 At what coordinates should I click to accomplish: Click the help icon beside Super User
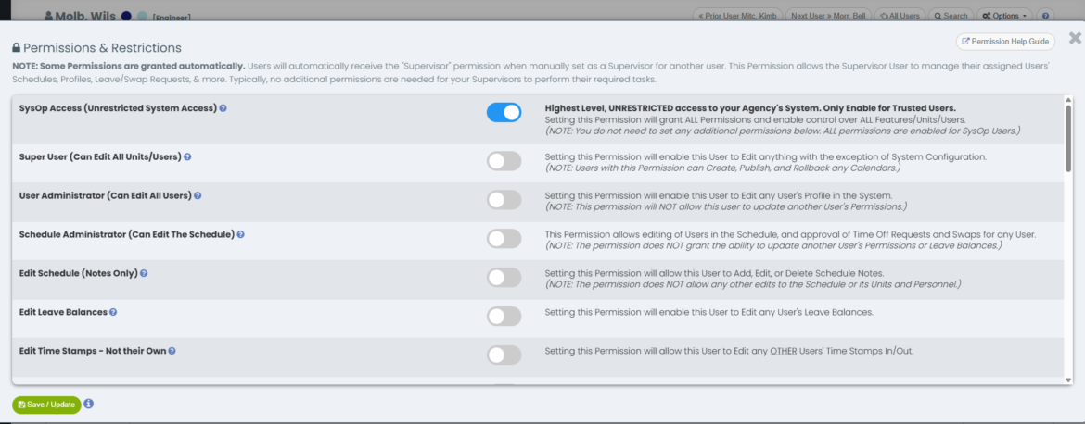(x=186, y=156)
